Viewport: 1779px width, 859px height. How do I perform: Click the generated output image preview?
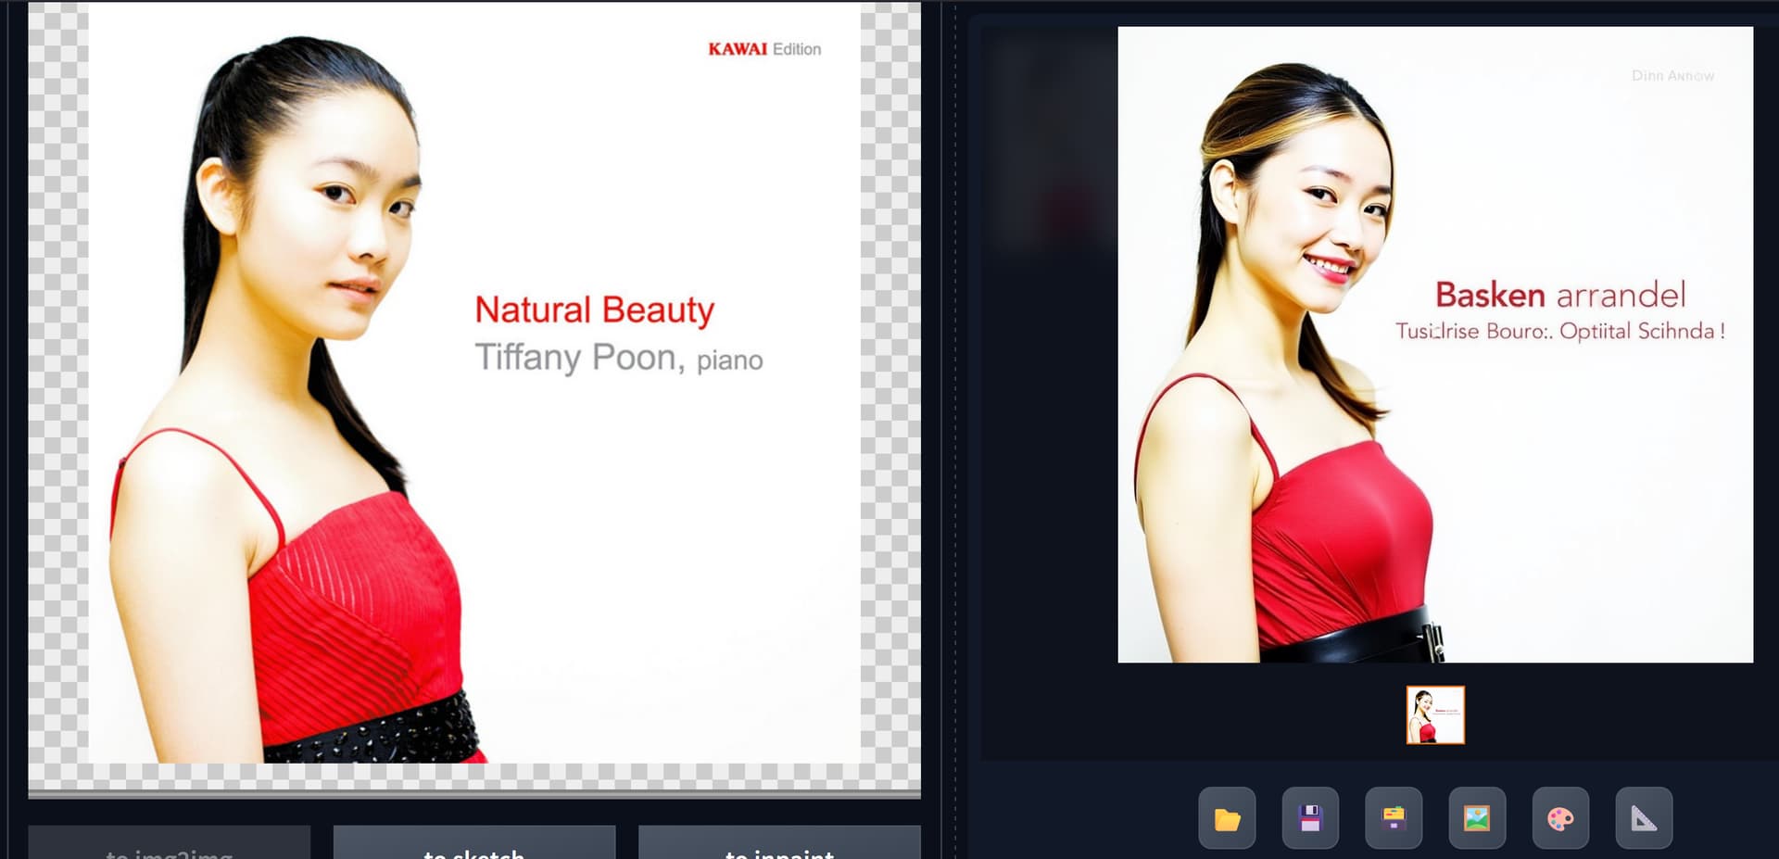point(1435,344)
